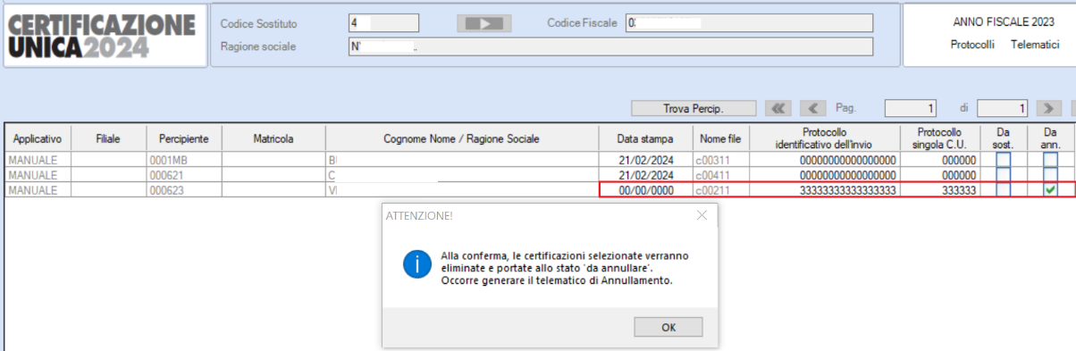The height and width of the screenshot is (351, 1076).
Task: Click the MANUALE cell in row 000623
Action: pos(37,189)
